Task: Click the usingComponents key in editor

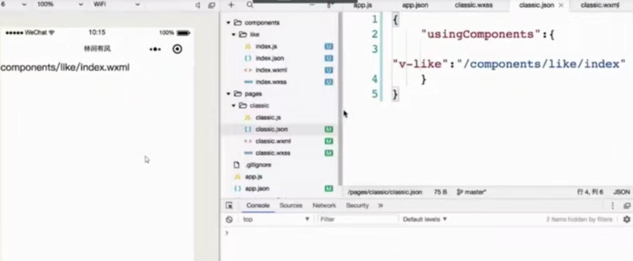Action: pos(481,34)
